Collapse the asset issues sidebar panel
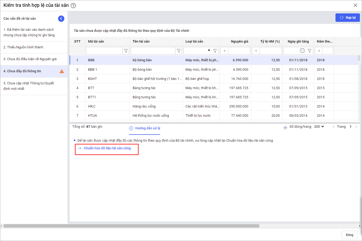The width and height of the screenshot is (362, 241). [x=61, y=18]
